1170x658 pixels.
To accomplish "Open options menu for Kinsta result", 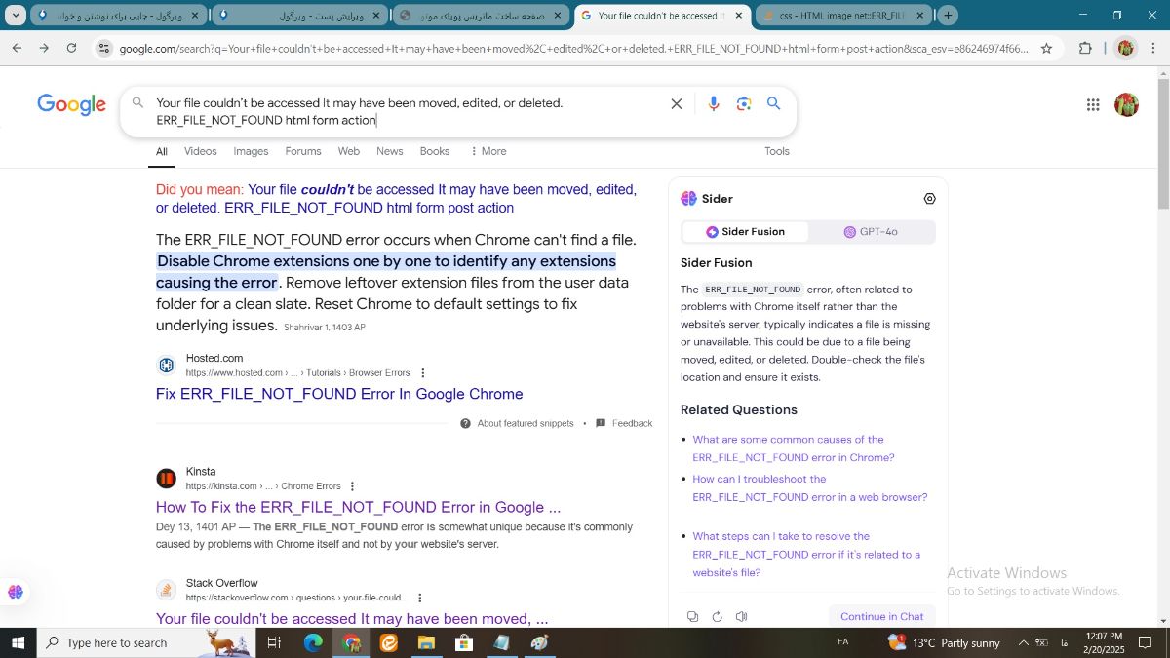I will (x=353, y=486).
